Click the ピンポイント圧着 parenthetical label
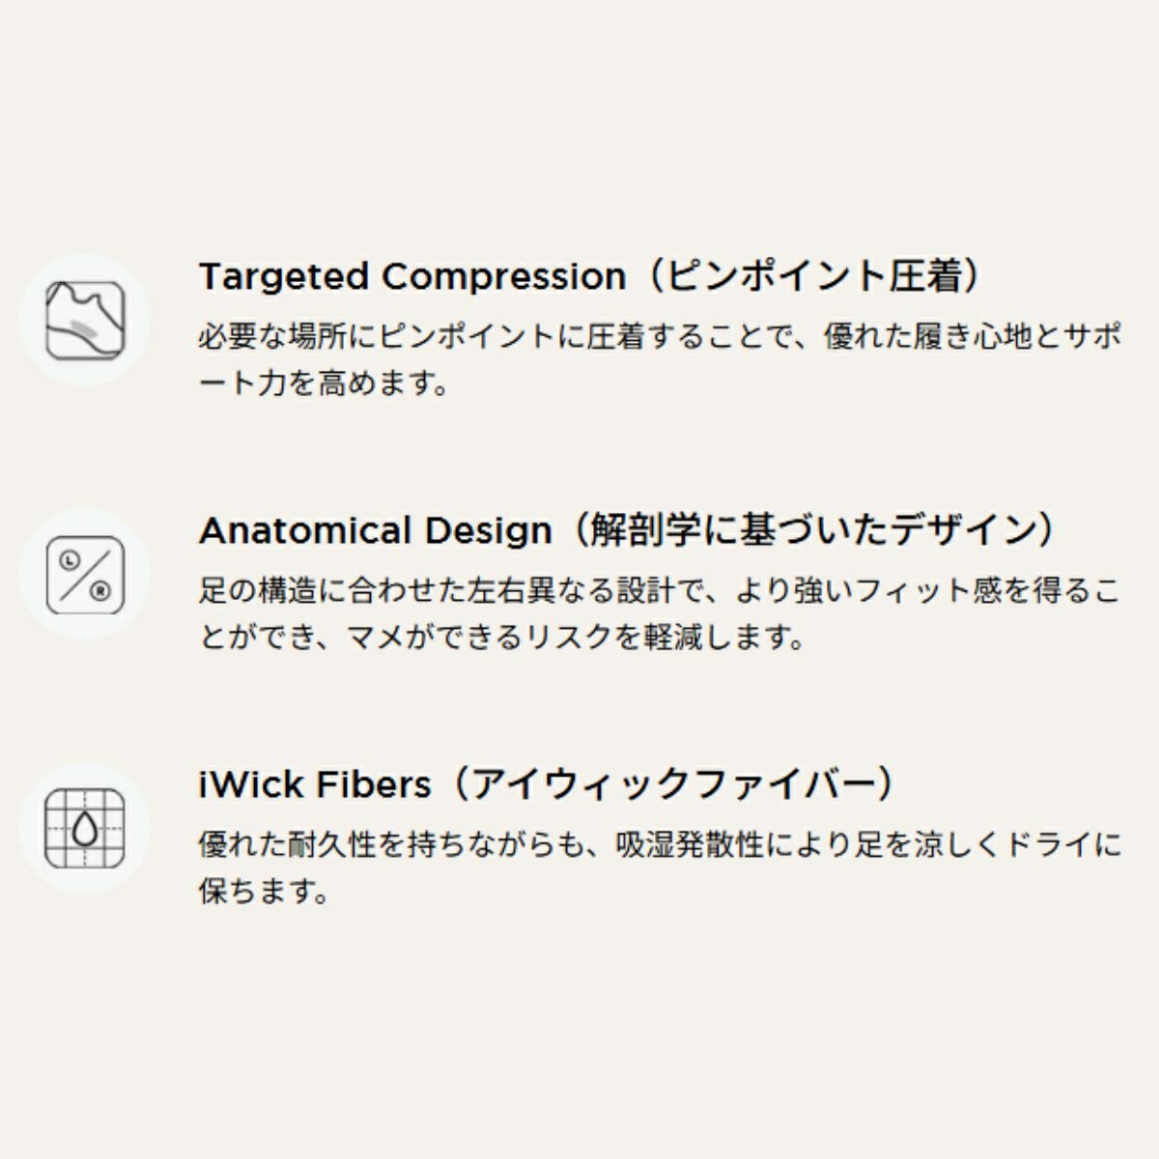1159x1159 pixels. click(x=811, y=277)
